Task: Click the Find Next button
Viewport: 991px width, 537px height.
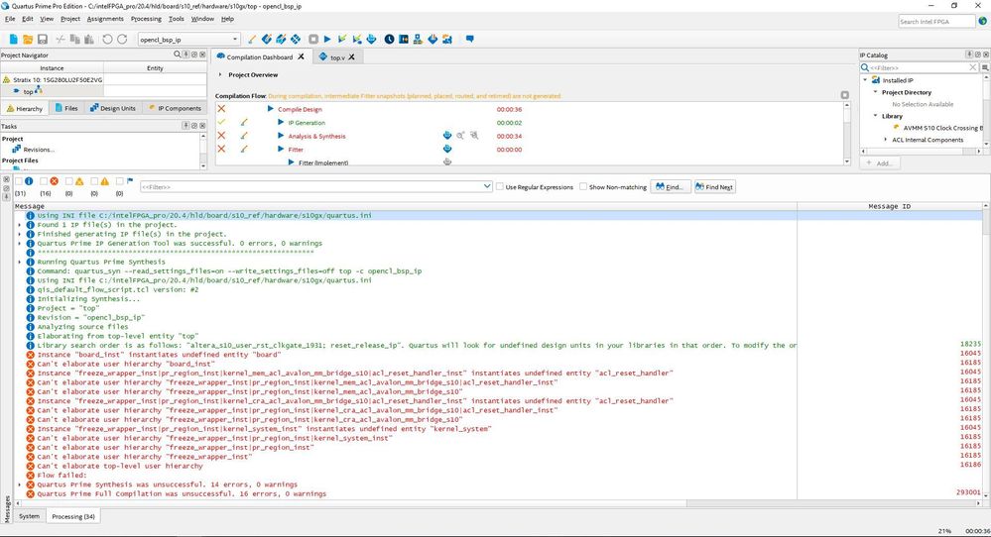Action: [x=715, y=186]
